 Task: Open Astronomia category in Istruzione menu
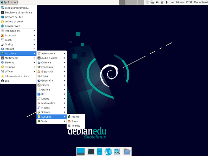click(51, 54)
